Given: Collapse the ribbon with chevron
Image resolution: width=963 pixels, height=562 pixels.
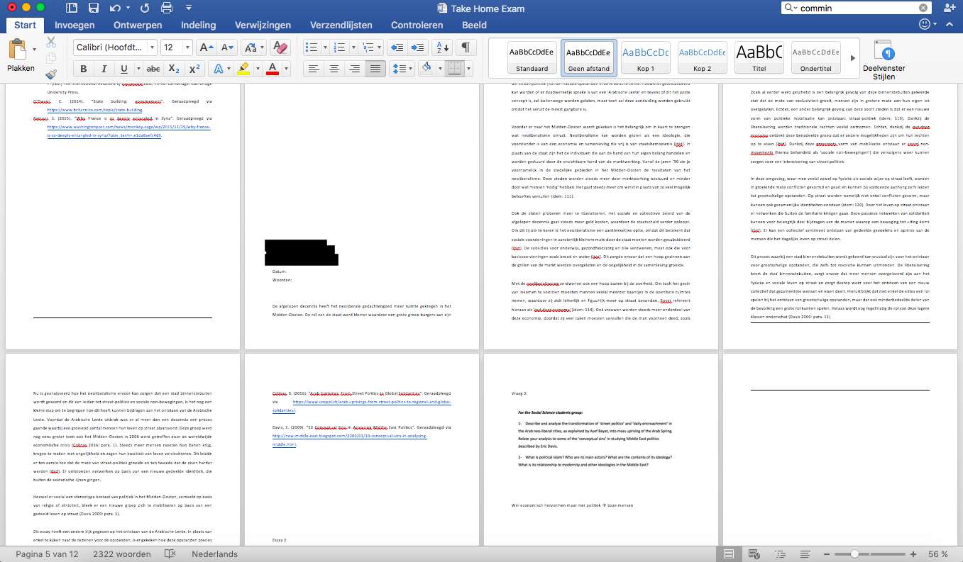Looking at the screenshot, I should [x=950, y=25].
